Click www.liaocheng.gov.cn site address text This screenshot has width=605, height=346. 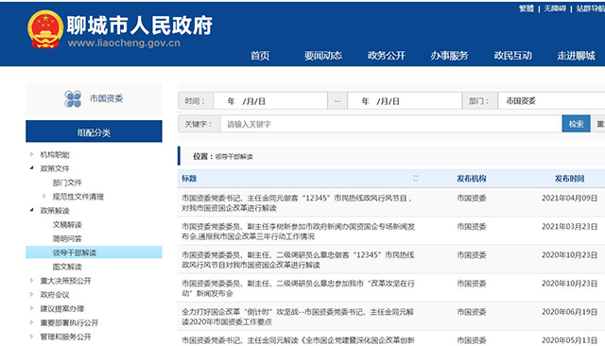[124, 43]
